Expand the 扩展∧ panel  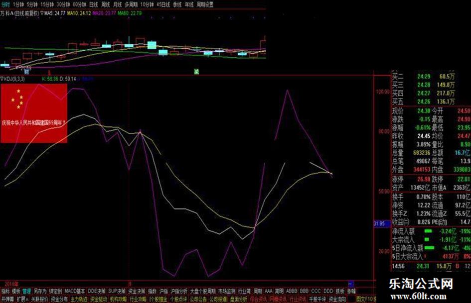22,299
